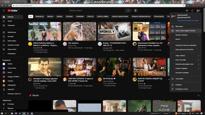Open Смотреть позже in sidebar
Screen dimensions: 205x115
[x=12, y=45]
